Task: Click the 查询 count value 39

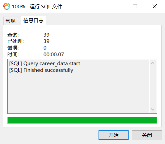Action: click(x=46, y=35)
